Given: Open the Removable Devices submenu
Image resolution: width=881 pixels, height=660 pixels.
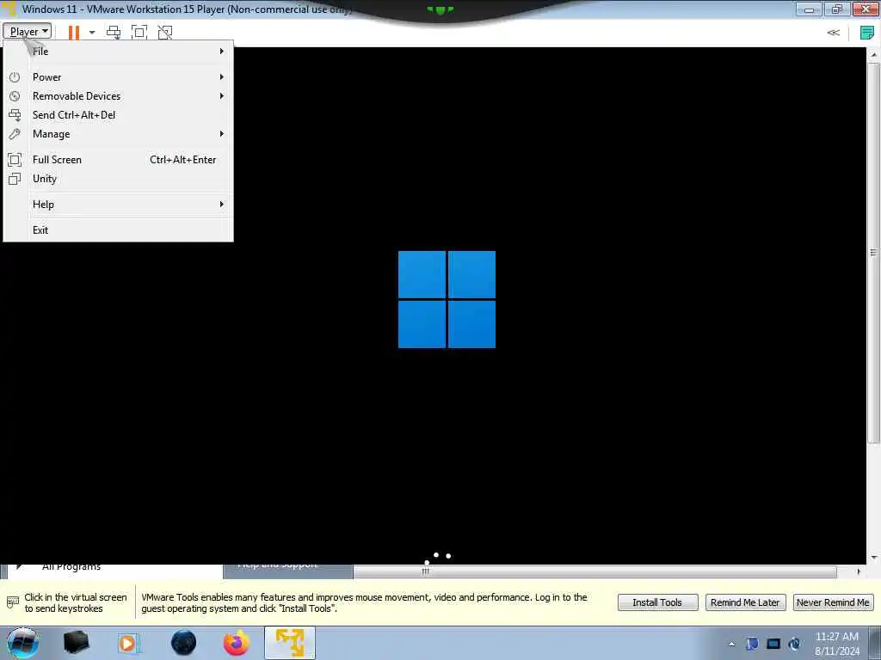Looking at the screenshot, I should coord(118,96).
